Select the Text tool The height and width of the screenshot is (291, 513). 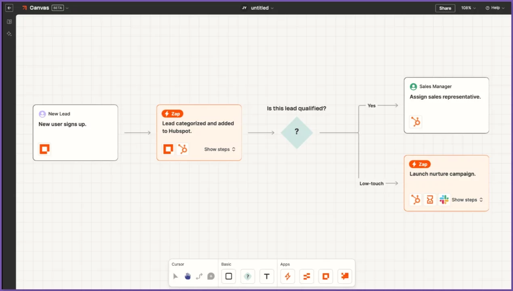(267, 276)
